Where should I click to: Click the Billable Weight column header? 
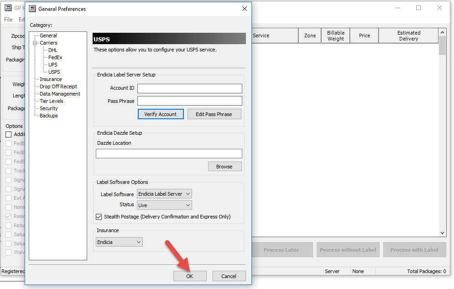(335, 35)
